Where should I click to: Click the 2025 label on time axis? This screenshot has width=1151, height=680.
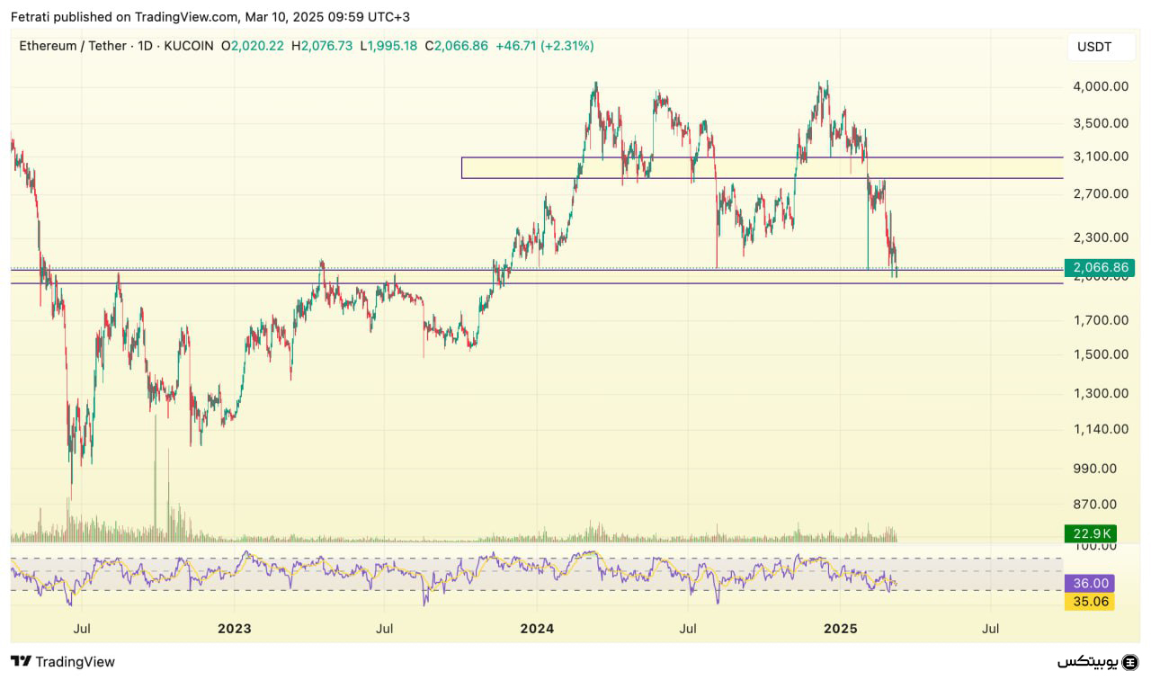pyautogui.click(x=840, y=629)
